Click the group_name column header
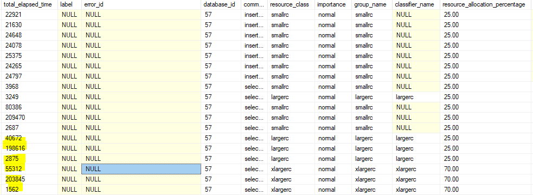The width and height of the screenshot is (533, 195). click(371, 5)
